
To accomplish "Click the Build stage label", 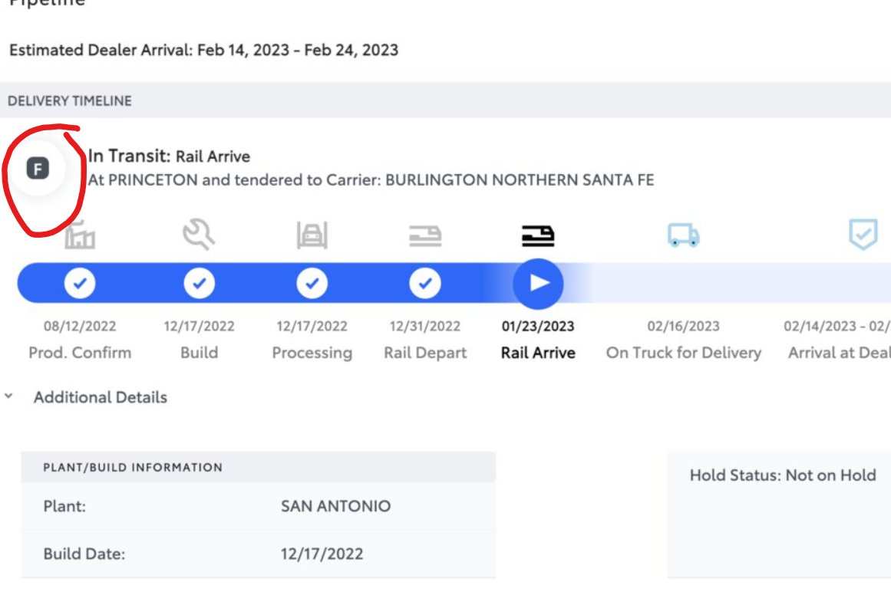I will (x=199, y=353).
